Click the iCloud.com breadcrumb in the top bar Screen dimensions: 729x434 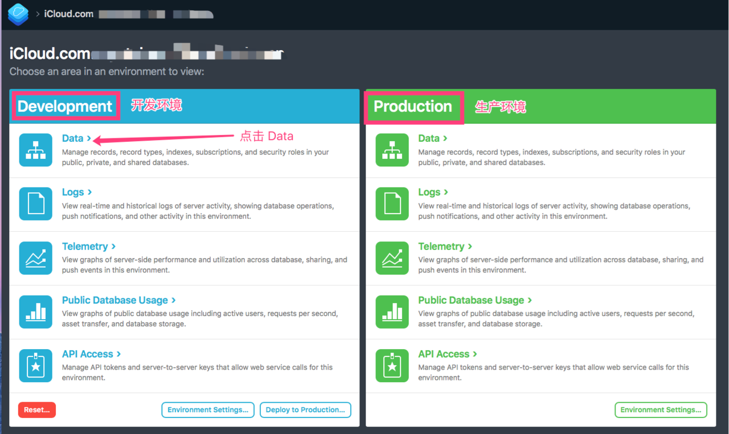pyautogui.click(x=69, y=14)
